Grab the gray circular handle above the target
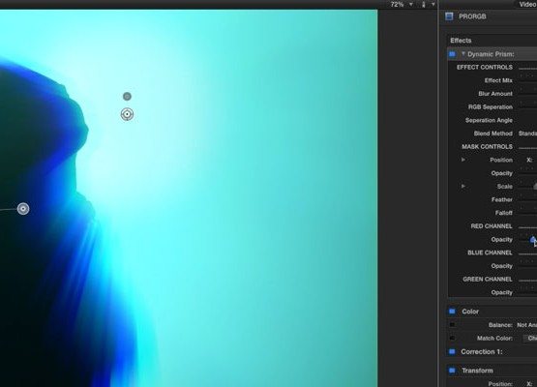 pos(127,97)
